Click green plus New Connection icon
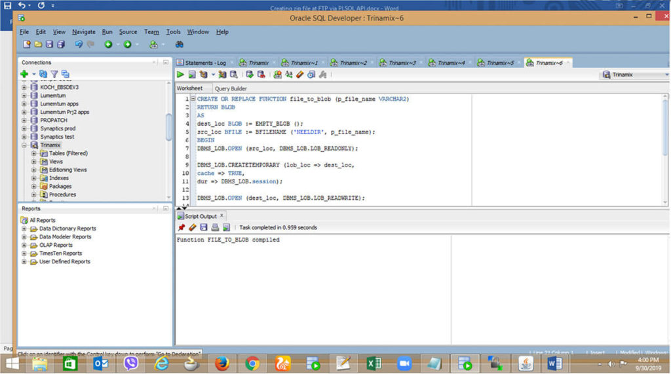This screenshot has width=671, height=374. pyautogui.click(x=24, y=74)
